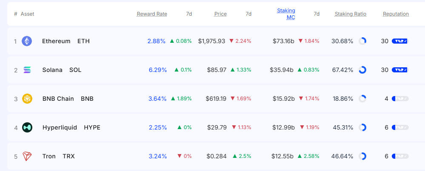The width and height of the screenshot is (425, 171).
Task: Click the BNB Chain logo icon
Action: [x=27, y=99]
